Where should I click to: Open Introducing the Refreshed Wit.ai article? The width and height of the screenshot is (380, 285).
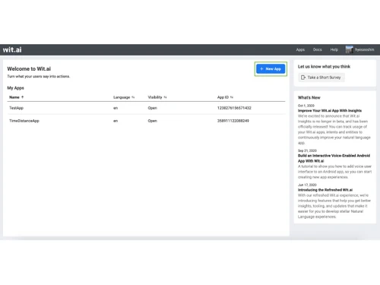[325, 190]
